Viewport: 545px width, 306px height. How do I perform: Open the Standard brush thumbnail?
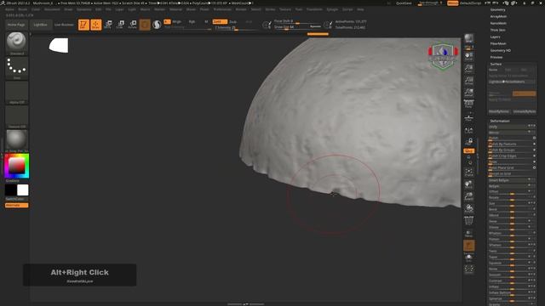[x=17, y=43]
